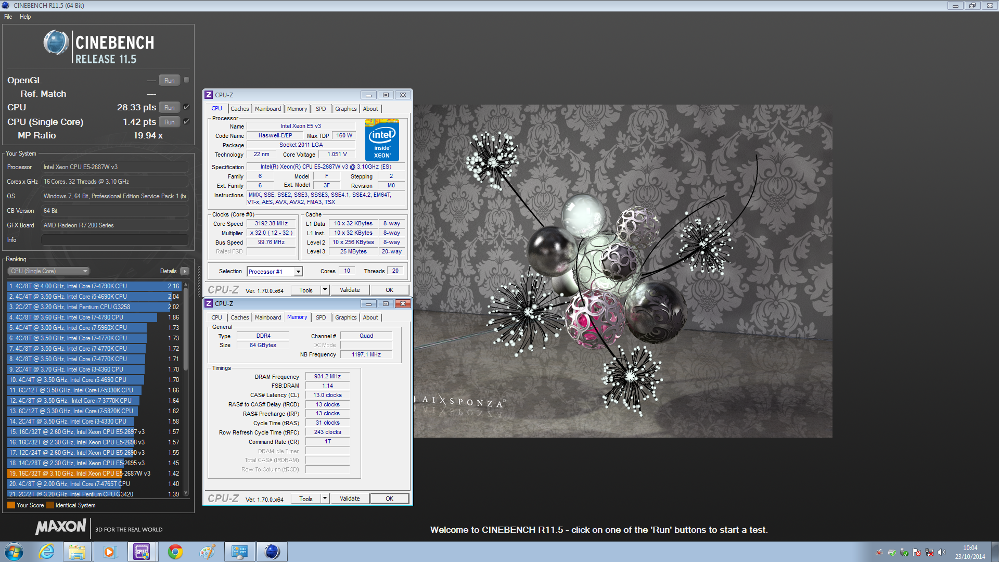This screenshot has width=999, height=562.
Task: Open the Windows Start menu
Action: pos(14,552)
